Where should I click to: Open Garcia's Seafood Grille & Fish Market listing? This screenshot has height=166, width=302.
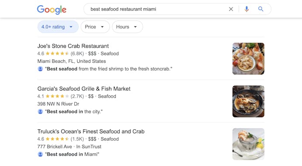84,89
